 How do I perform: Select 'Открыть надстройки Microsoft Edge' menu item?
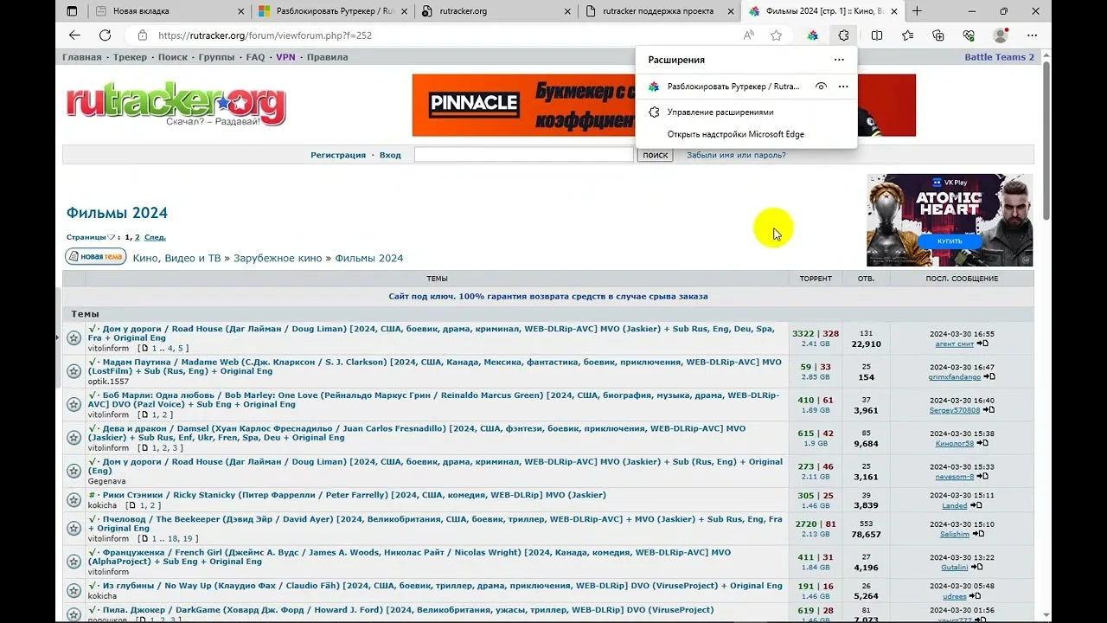[746, 134]
